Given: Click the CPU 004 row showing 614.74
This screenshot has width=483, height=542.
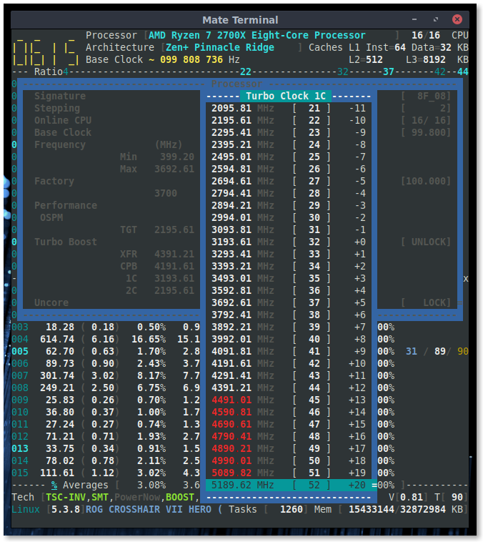Looking at the screenshot, I should pyautogui.click(x=106, y=339).
